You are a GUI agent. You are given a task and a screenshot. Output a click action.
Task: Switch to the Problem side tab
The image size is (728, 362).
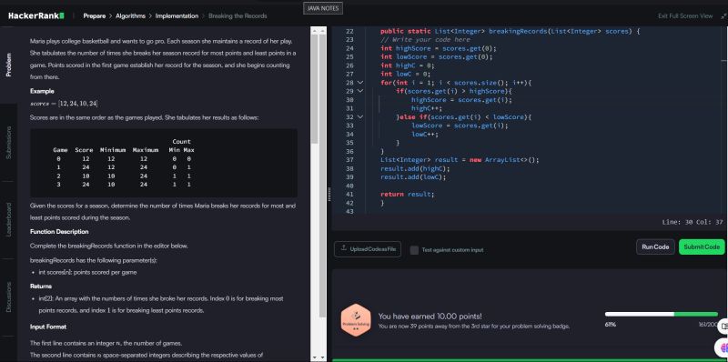click(x=8, y=65)
